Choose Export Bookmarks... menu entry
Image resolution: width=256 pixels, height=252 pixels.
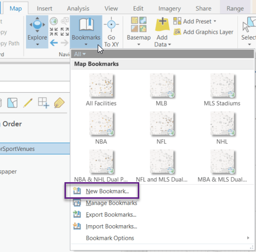pos(111,214)
